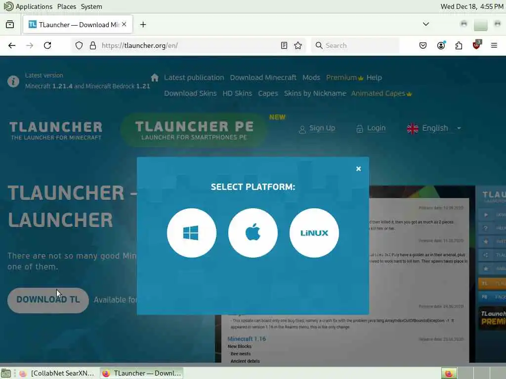
Task: Open the uBlock Origin extension icon
Action: coord(477,45)
